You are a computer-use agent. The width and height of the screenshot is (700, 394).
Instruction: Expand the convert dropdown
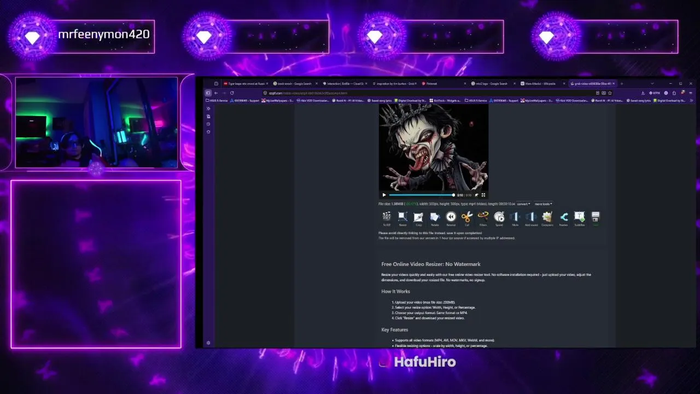pos(523,204)
